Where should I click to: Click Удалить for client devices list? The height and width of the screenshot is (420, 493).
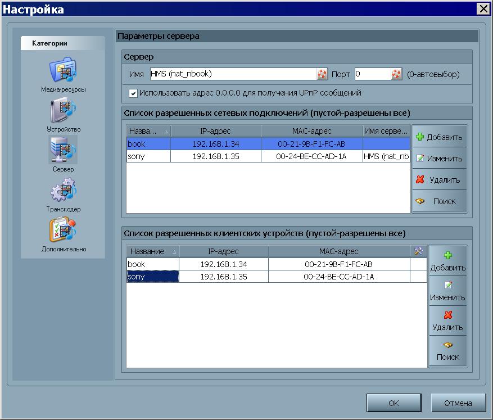pyautogui.click(x=447, y=321)
